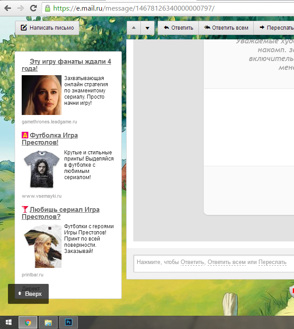Click the Chrome taskbar icon
This screenshot has width=294, height=329.
tap(28, 322)
